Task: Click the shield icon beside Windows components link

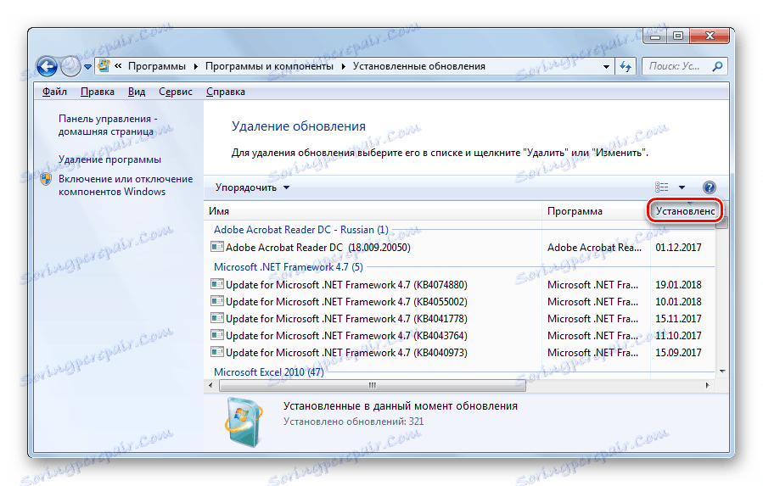Action: (x=46, y=179)
